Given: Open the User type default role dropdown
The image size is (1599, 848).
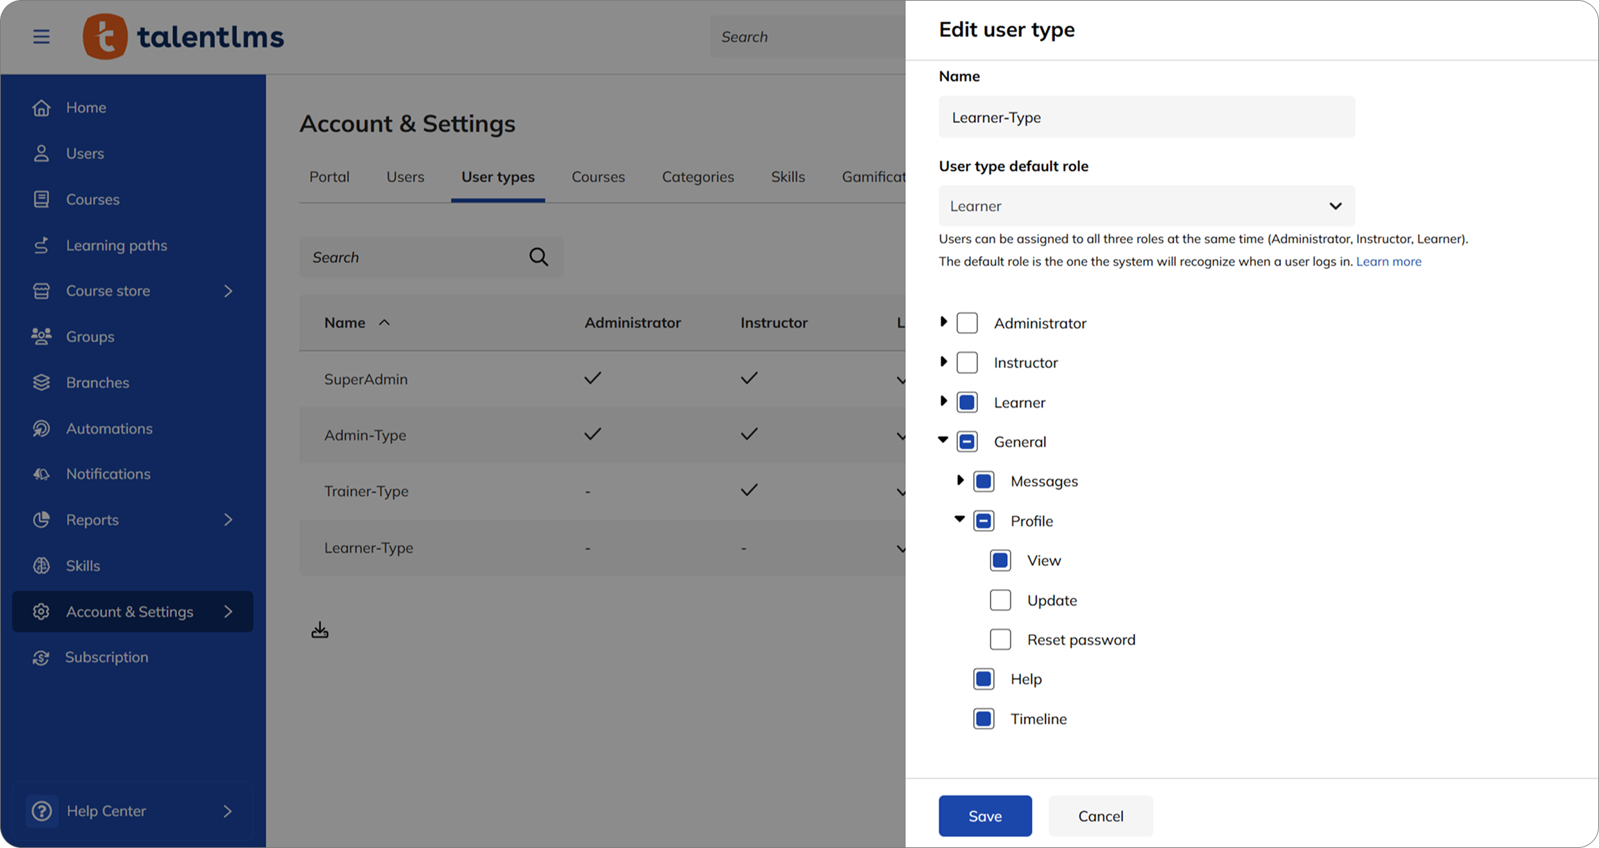Looking at the screenshot, I should 1146,206.
